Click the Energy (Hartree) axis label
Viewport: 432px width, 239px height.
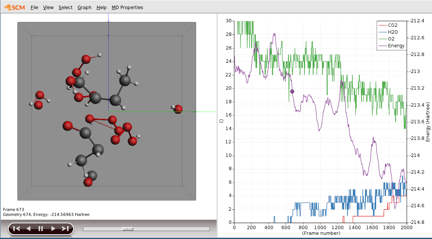(x=428, y=122)
